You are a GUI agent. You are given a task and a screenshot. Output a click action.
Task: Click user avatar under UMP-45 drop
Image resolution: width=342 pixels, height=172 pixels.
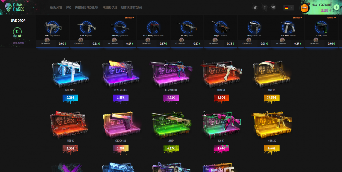[47, 40]
